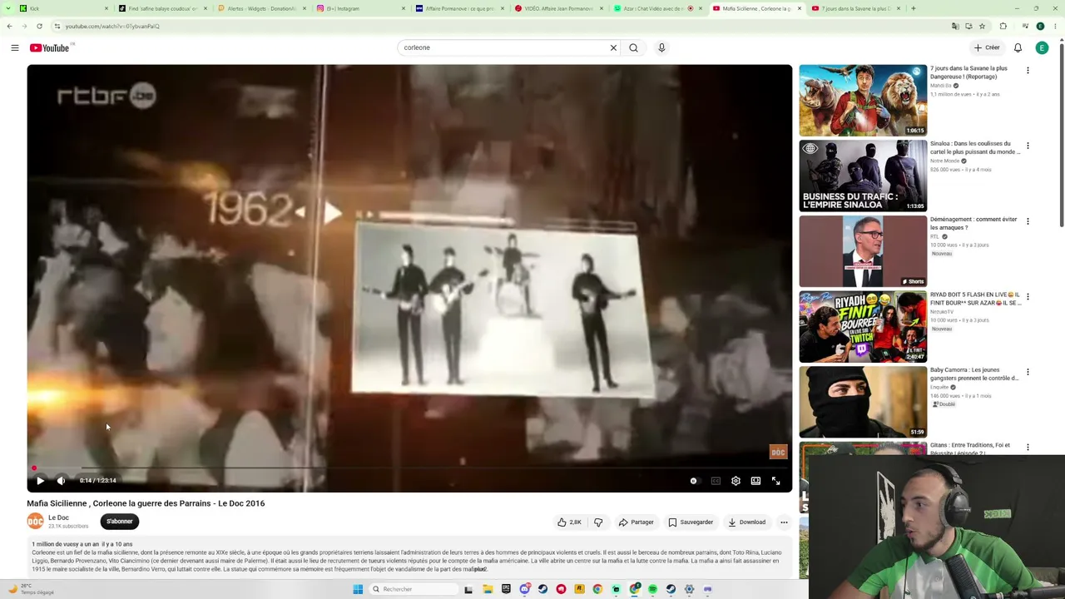Switch to the Alertes Widgets tab
This screenshot has width=1065, height=599.
pyautogui.click(x=261, y=8)
